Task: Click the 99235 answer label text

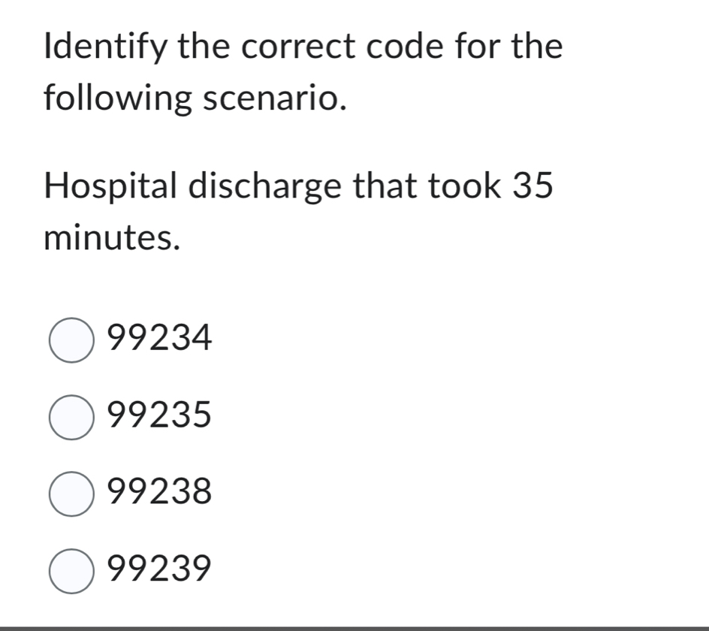Action: [160, 416]
